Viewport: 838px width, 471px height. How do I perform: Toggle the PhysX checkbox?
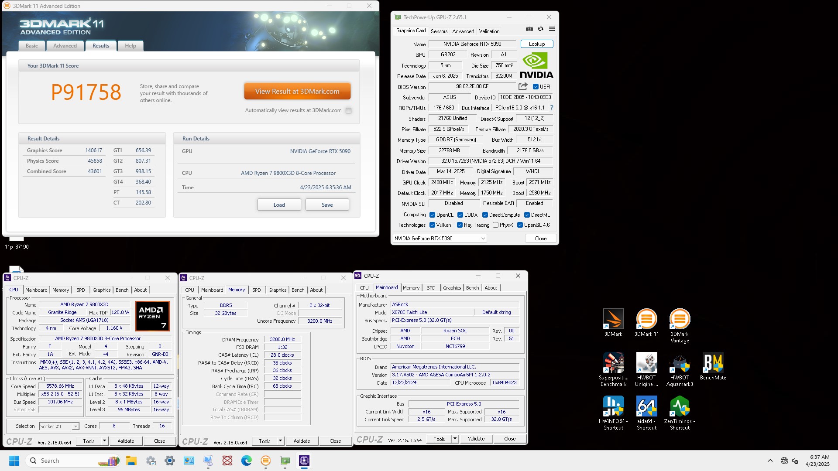(x=495, y=225)
